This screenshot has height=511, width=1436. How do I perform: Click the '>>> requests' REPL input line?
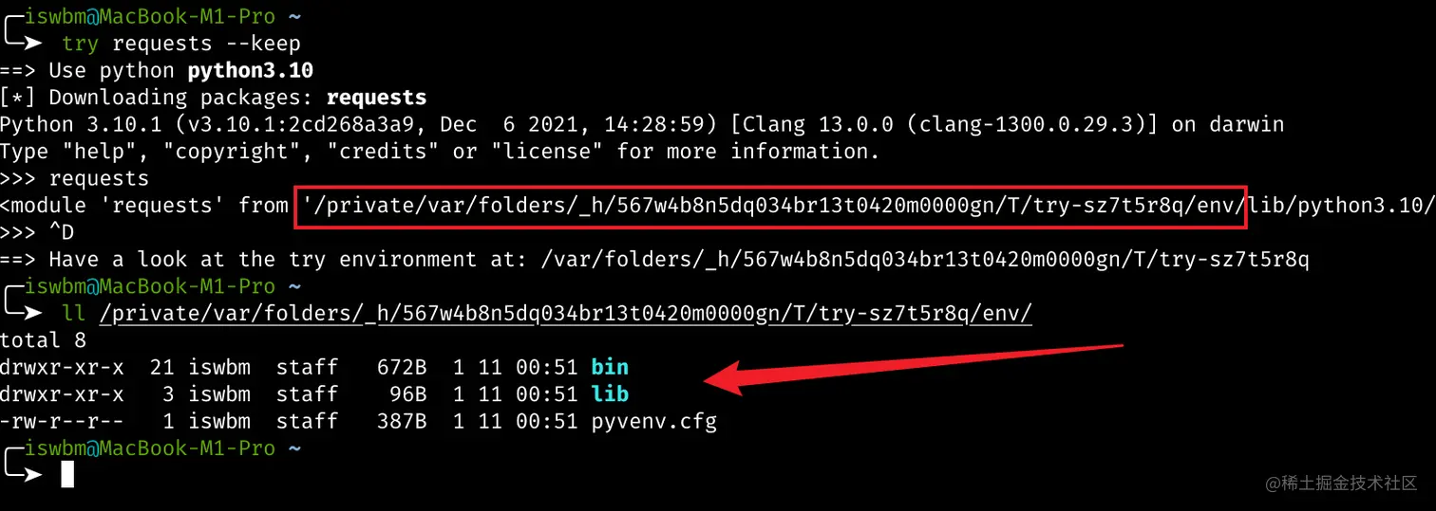pos(74,178)
